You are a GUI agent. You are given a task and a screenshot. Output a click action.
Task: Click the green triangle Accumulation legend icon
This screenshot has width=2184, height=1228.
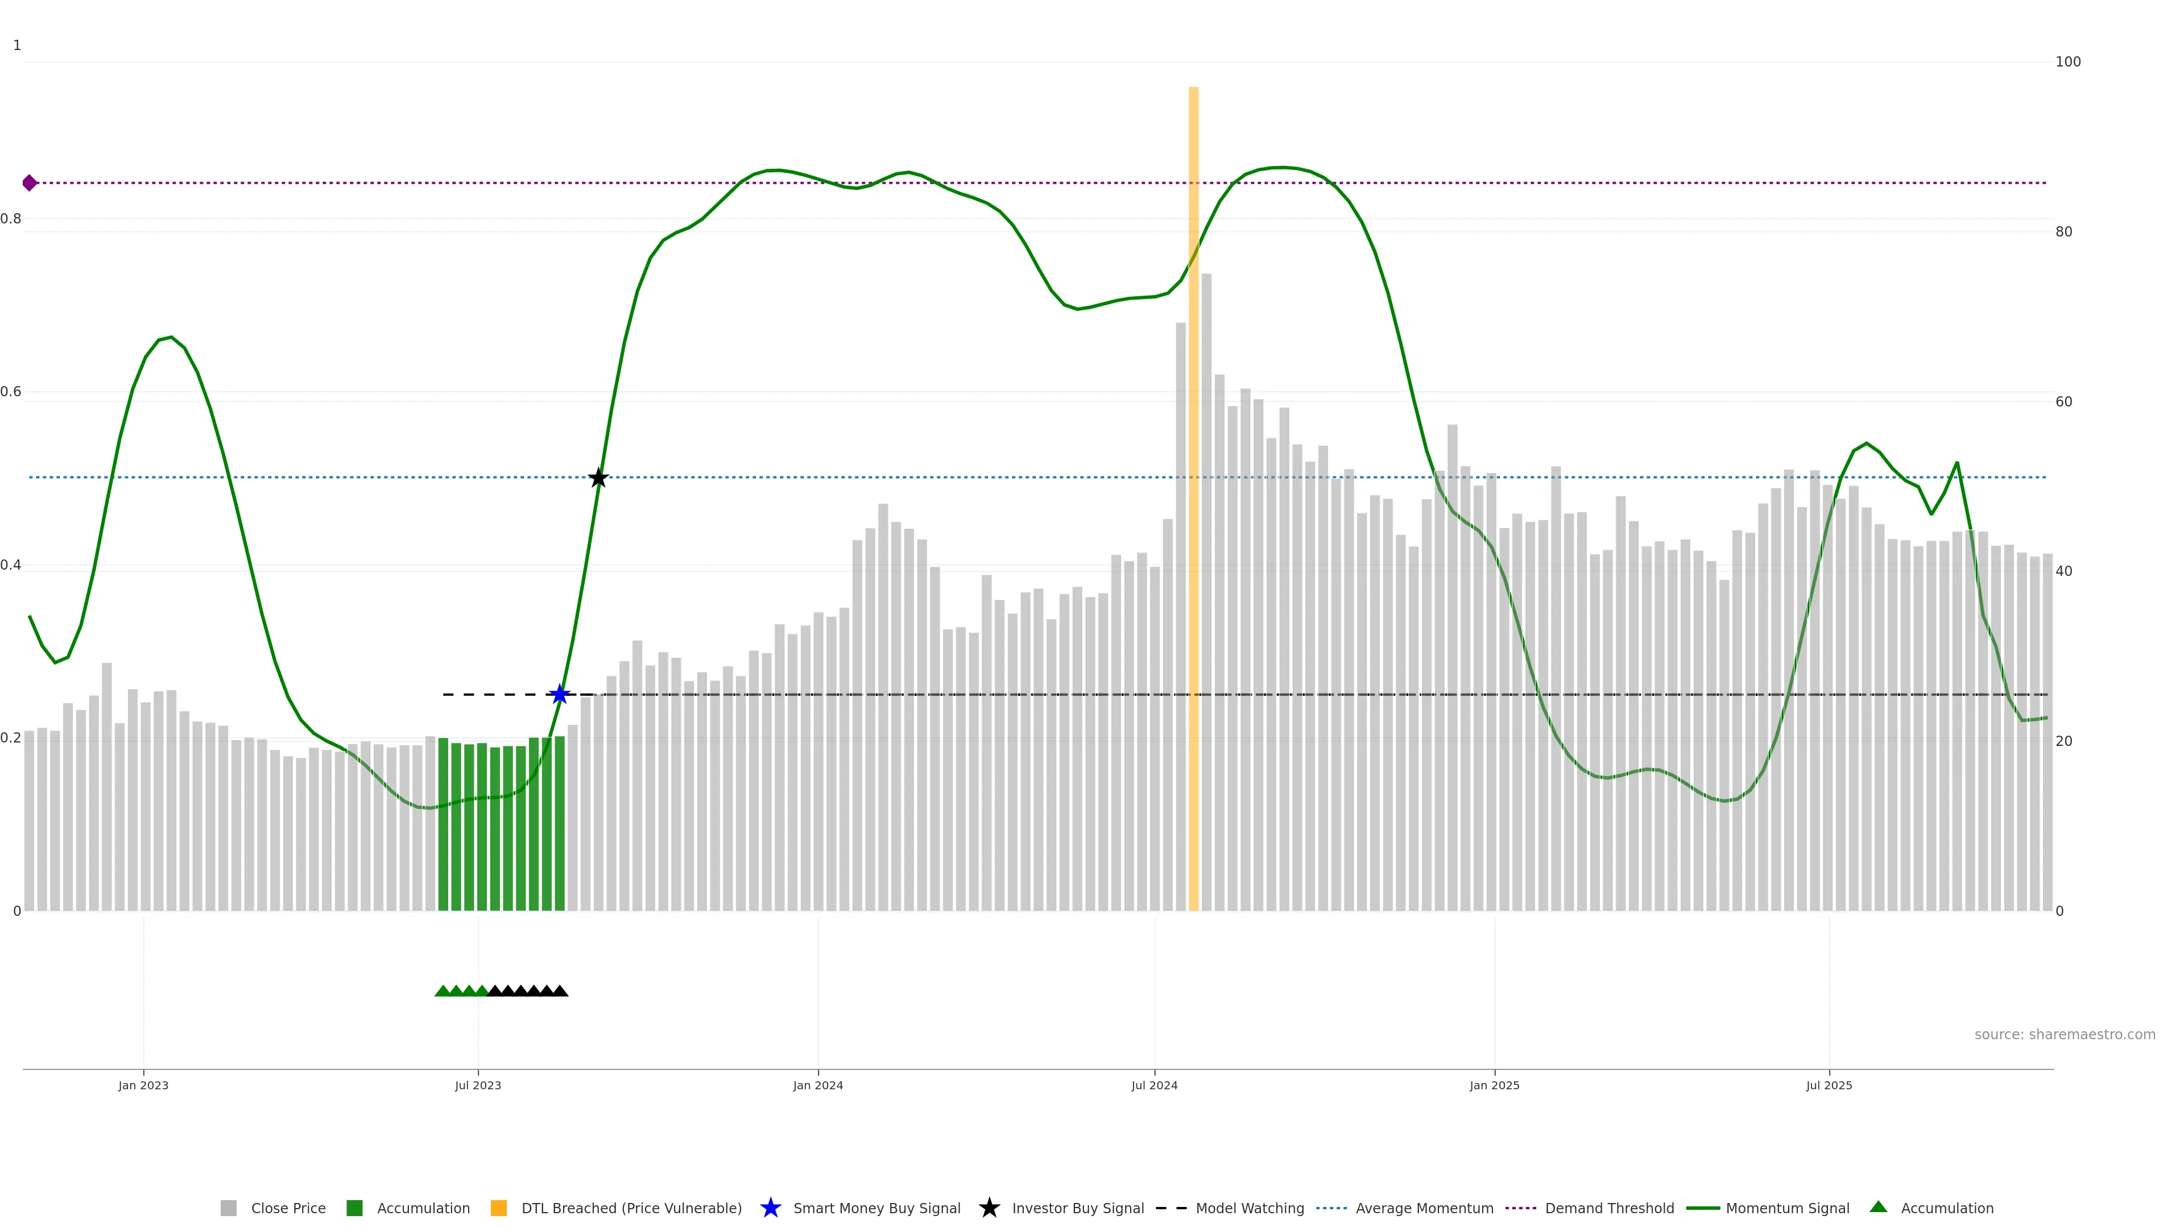[1878, 1207]
